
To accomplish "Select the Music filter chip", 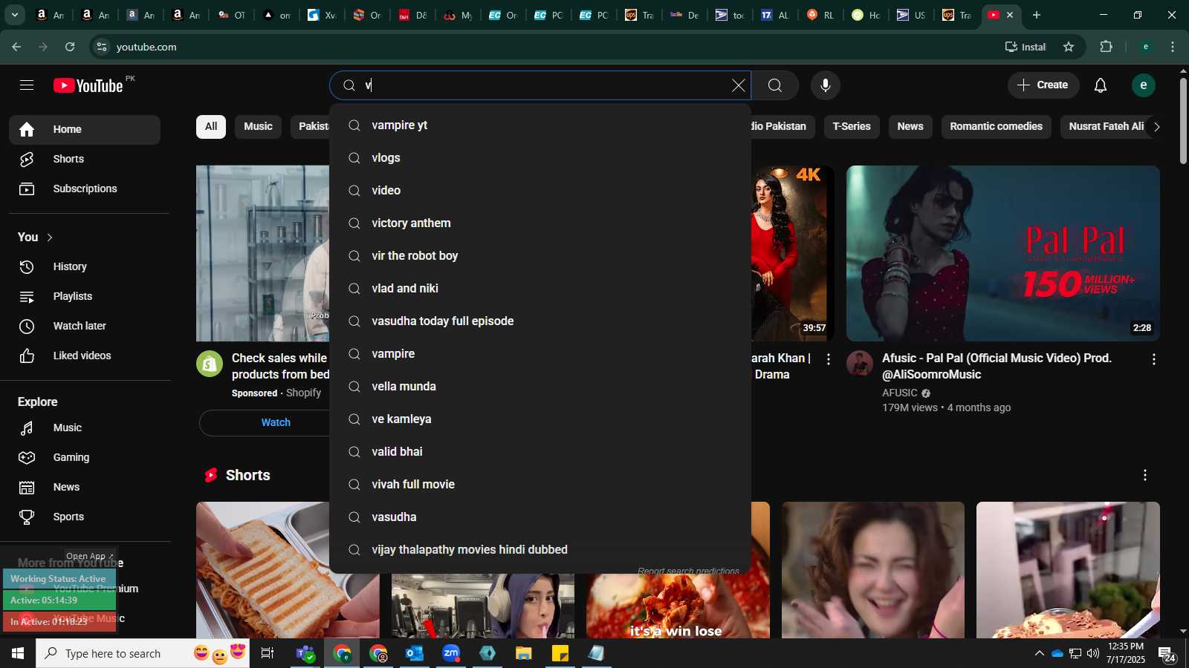I will coord(258,126).
